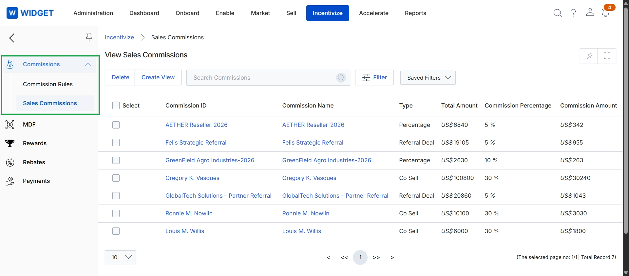
Task: Go to first page arrow
Action: point(328,258)
